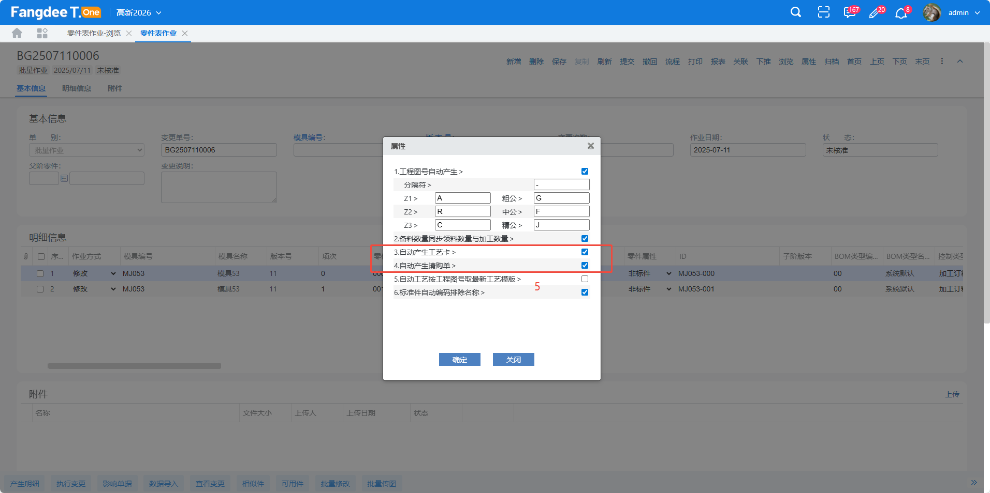Go to the home icon
The image size is (990, 493).
click(x=17, y=34)
